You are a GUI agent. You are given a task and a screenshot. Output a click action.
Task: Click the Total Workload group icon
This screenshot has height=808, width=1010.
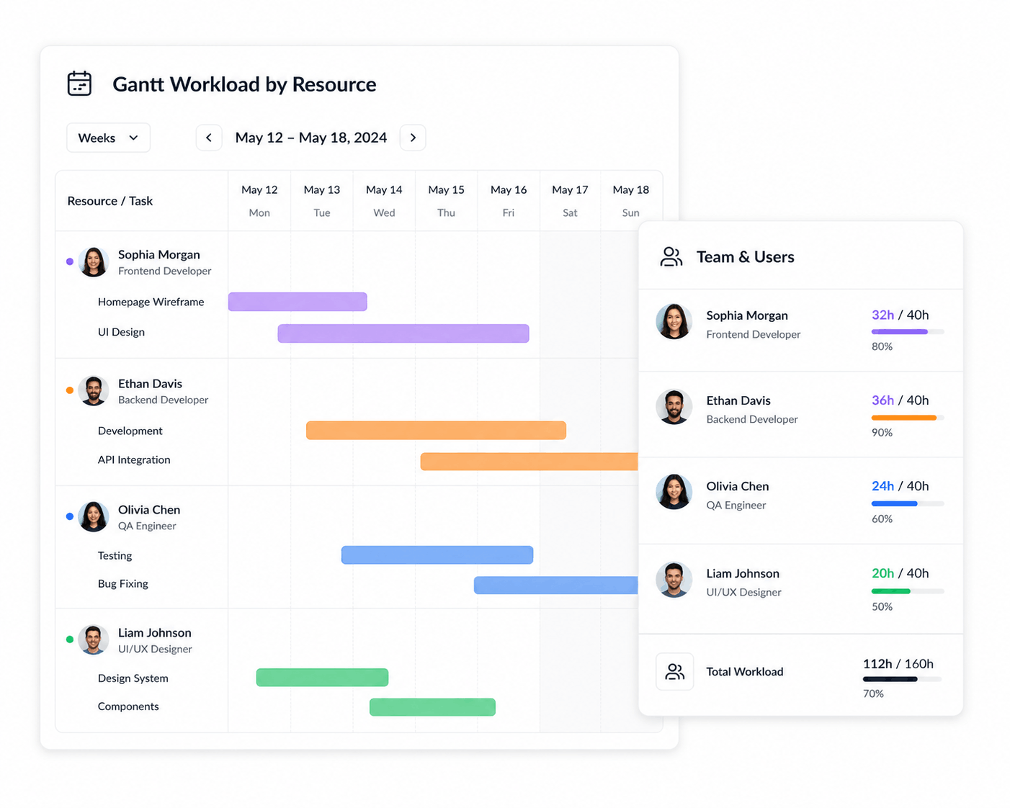tap(675, 672)
